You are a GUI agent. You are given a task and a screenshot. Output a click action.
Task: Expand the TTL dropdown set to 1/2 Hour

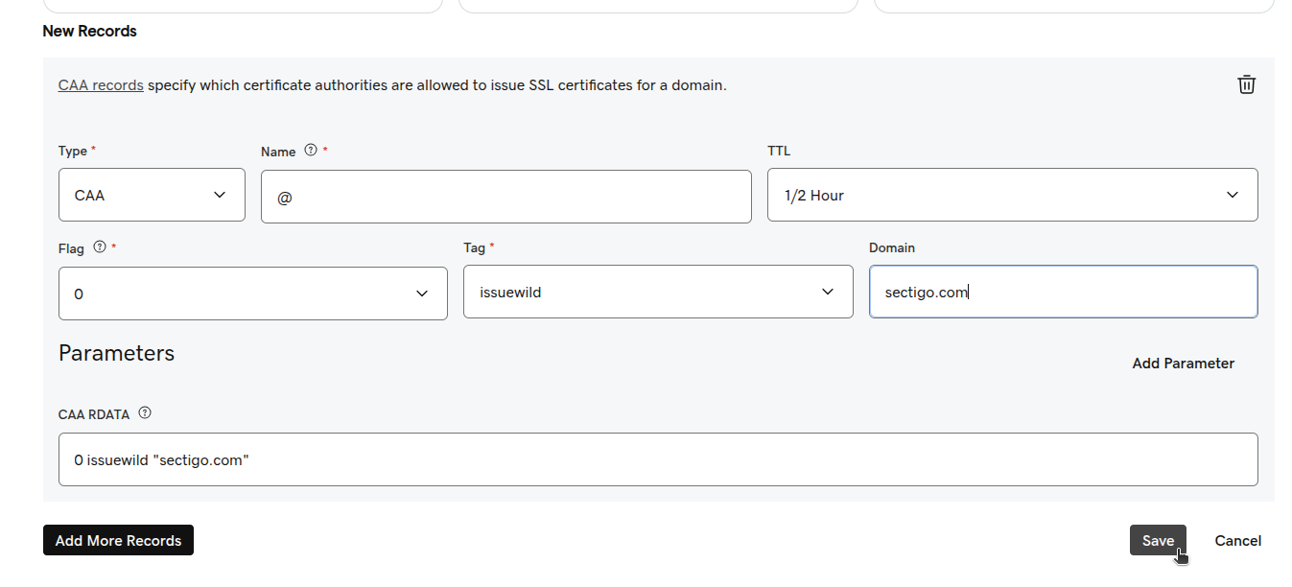point(1012,195)
